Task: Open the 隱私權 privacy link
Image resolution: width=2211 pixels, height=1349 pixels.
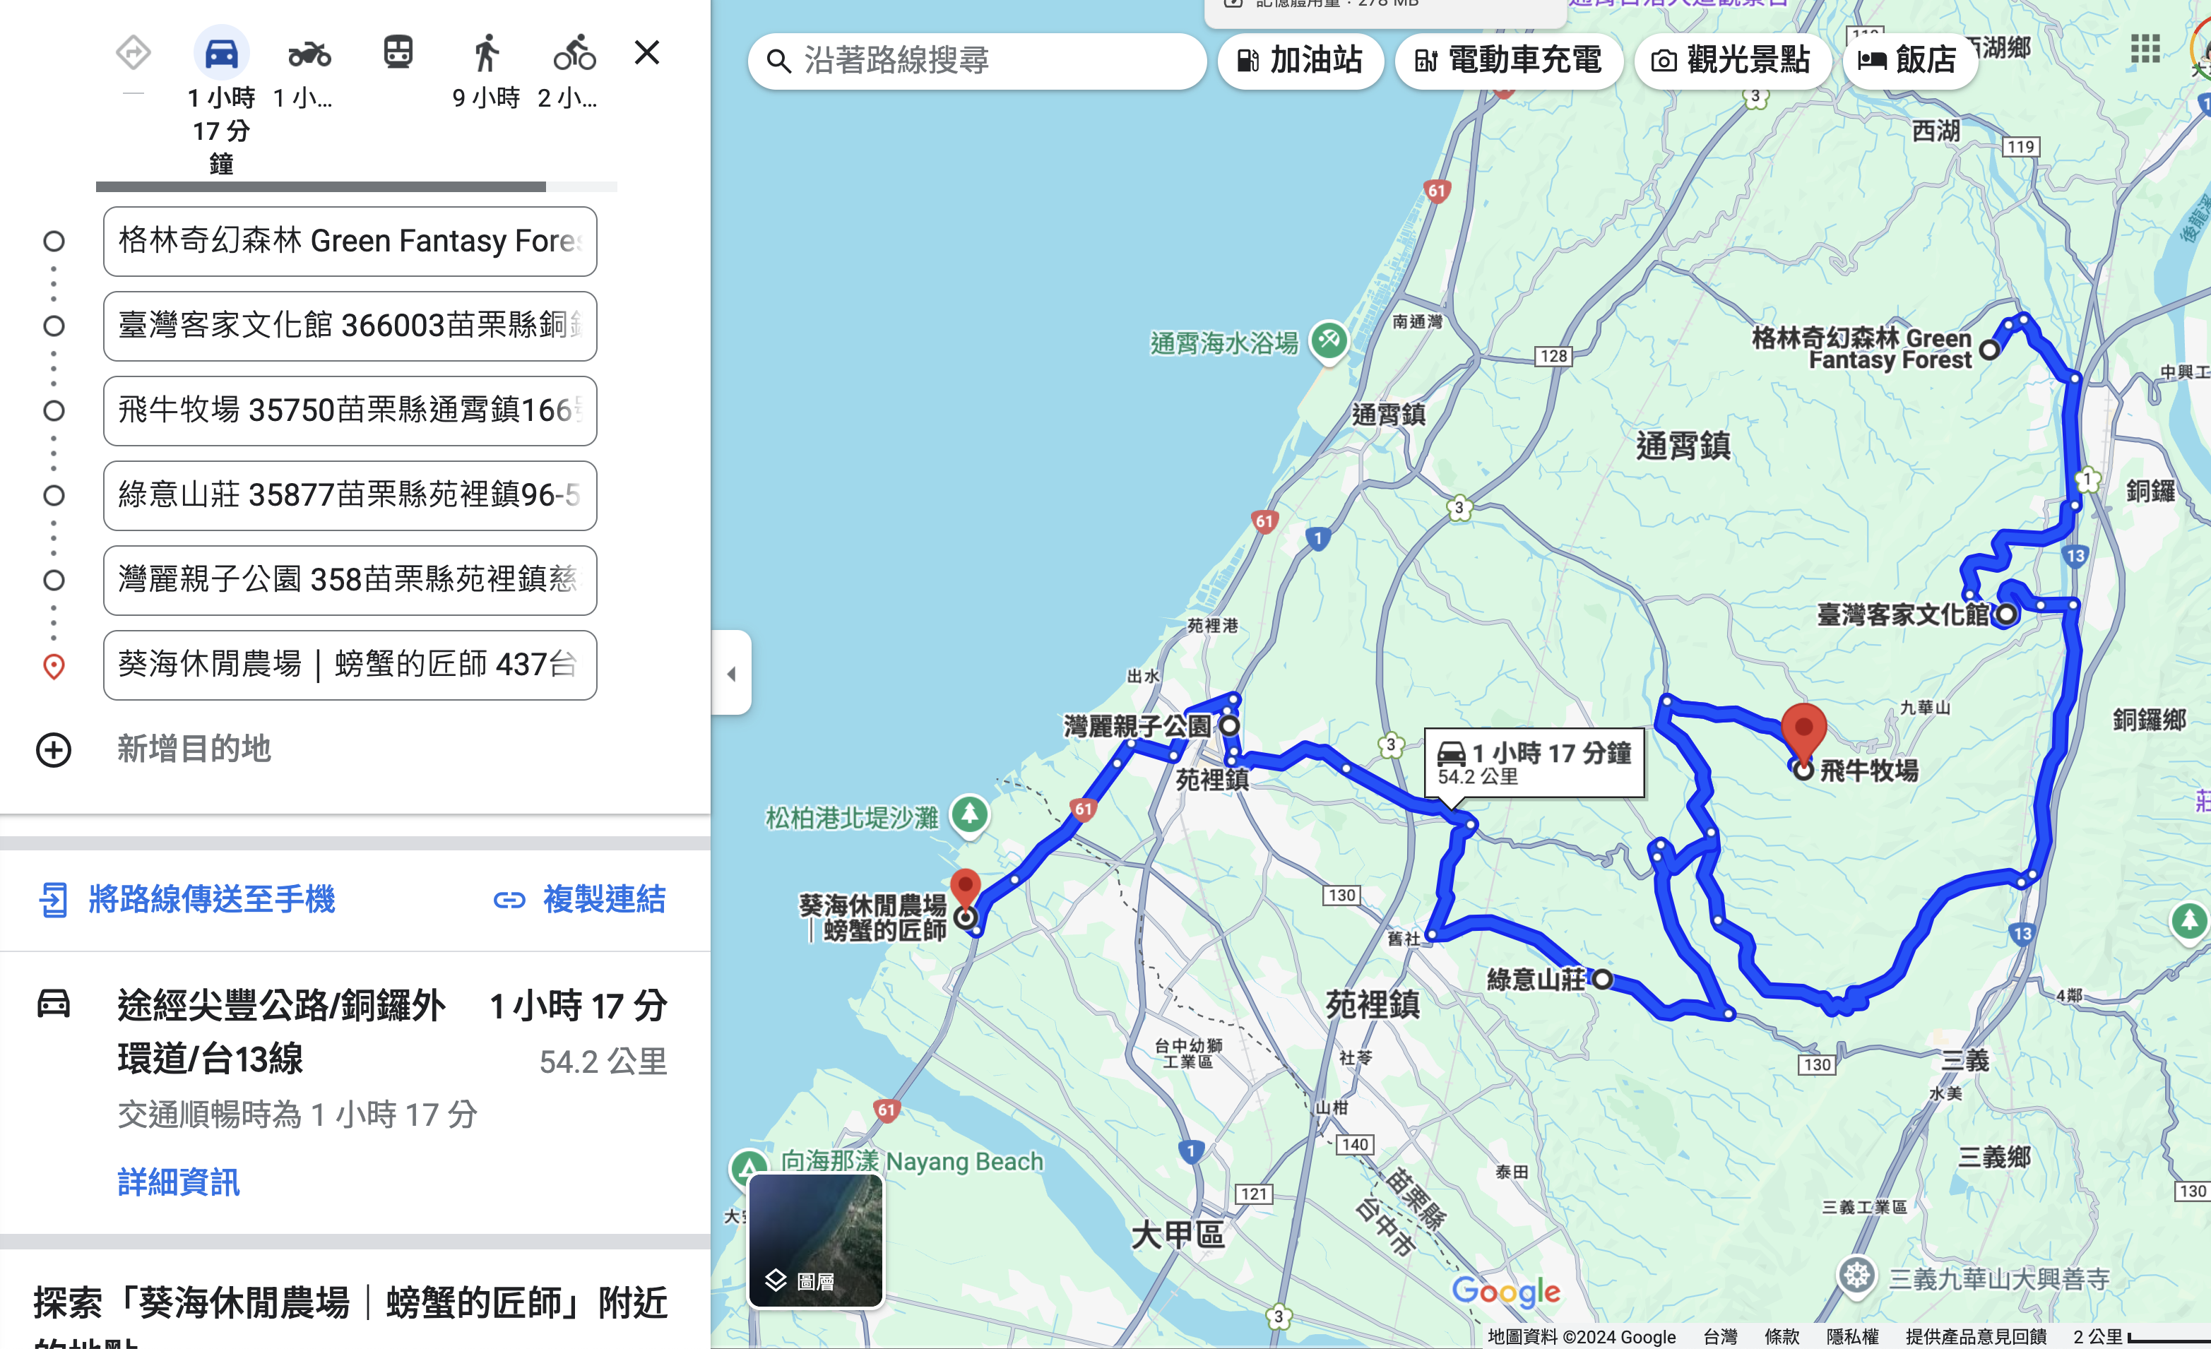Action: pyautogui.click(x=1852, y=1336)
